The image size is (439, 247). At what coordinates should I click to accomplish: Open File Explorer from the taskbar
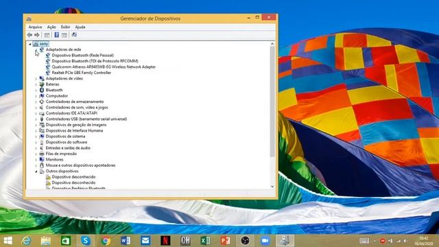tap(46, 241)
